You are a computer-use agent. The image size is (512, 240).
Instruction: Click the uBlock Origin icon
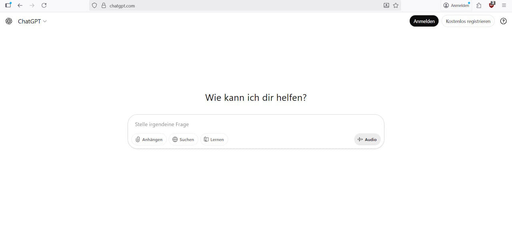[491, 6]
